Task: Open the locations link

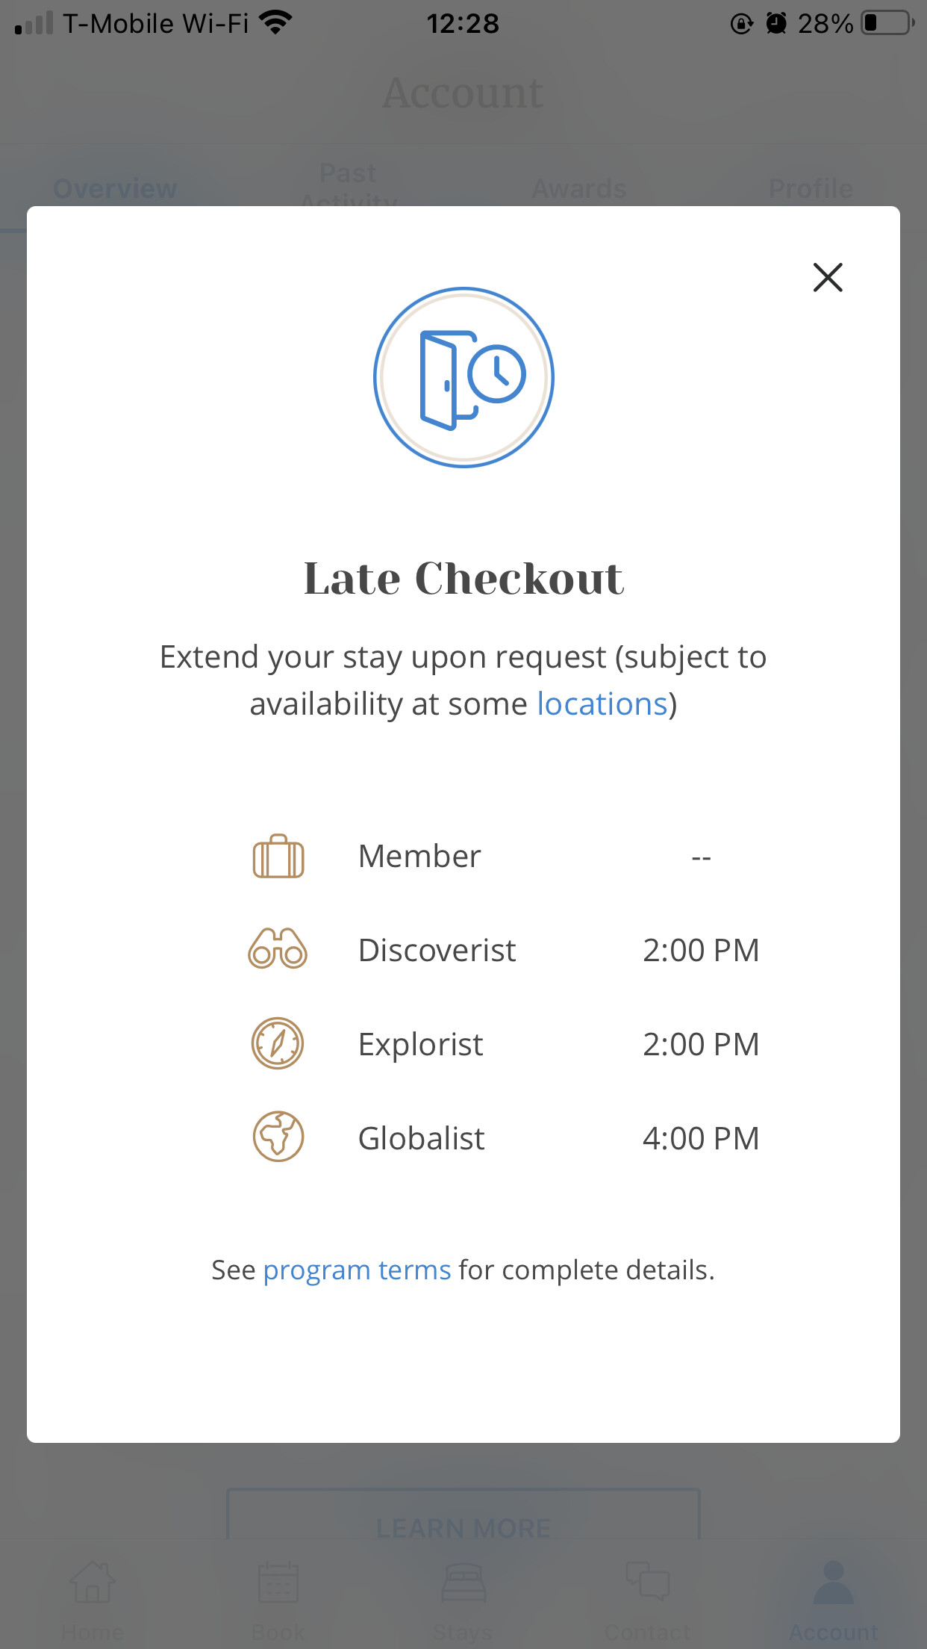Action: click(602, 704)
